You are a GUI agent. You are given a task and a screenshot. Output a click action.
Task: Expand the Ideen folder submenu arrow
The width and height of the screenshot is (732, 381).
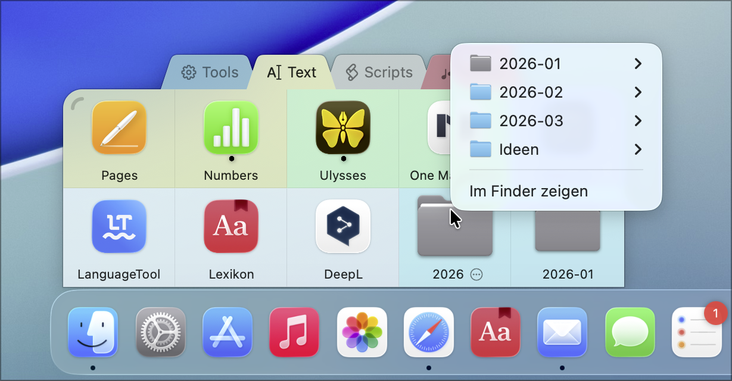click(x=638, y=149)
